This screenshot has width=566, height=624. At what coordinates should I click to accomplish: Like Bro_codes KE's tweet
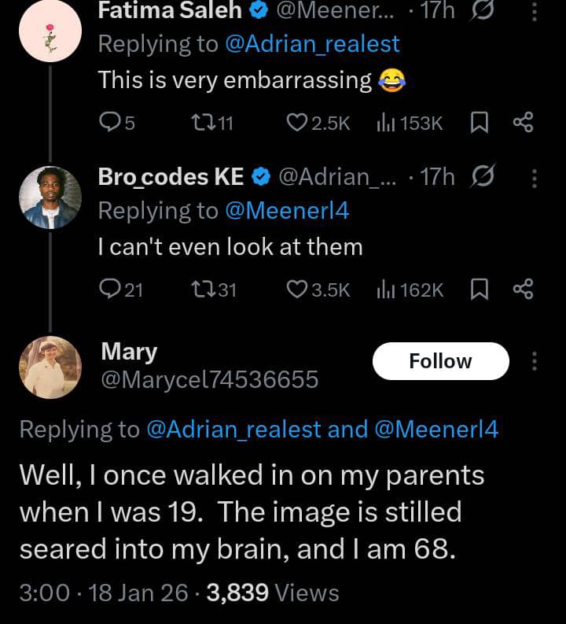(296, 290)
